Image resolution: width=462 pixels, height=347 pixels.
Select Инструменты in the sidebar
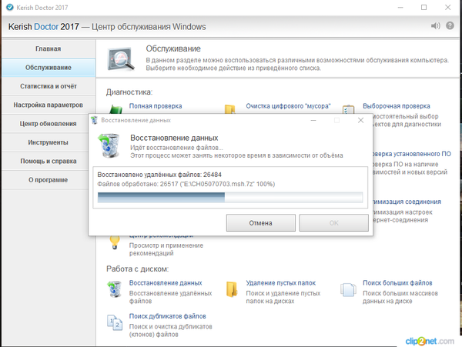[x=48, y=142]
